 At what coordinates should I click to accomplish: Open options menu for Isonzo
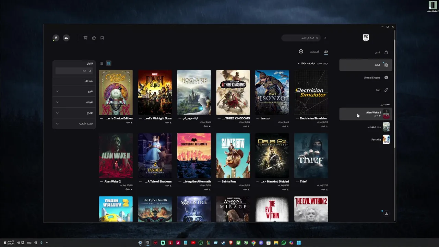point(258,118)
